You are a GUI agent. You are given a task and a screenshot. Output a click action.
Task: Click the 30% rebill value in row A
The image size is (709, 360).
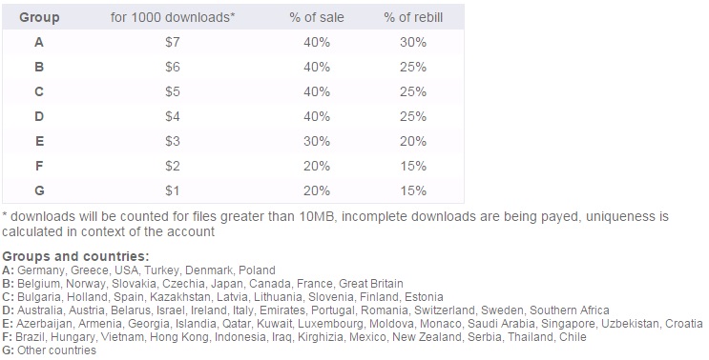[413, 43]
